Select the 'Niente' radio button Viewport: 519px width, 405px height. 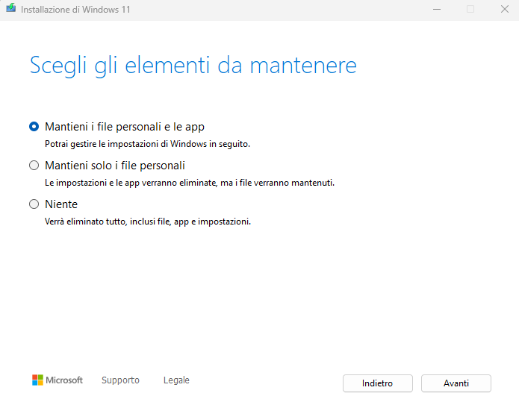click(34, 204)
